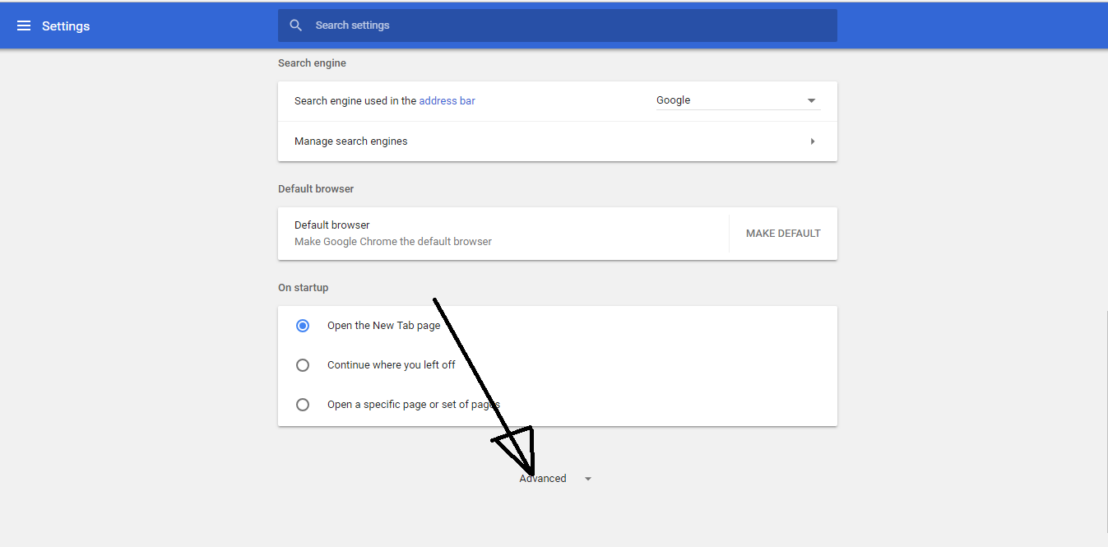The width and height of the screenshot is (1108, 547).
Task: Click the arrow next to Manage search engines
Action: (813, 141)
